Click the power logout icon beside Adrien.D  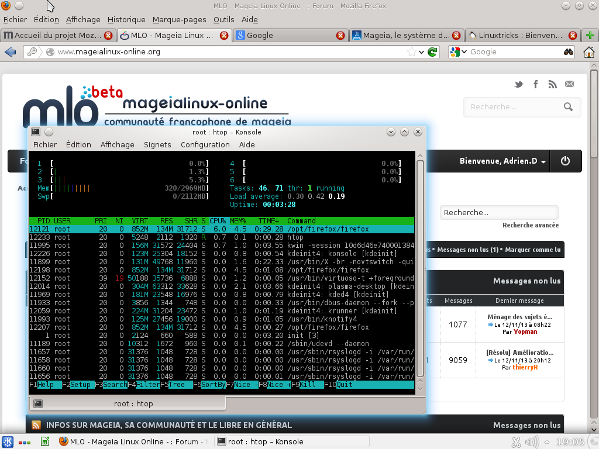[x=566, y=161]
